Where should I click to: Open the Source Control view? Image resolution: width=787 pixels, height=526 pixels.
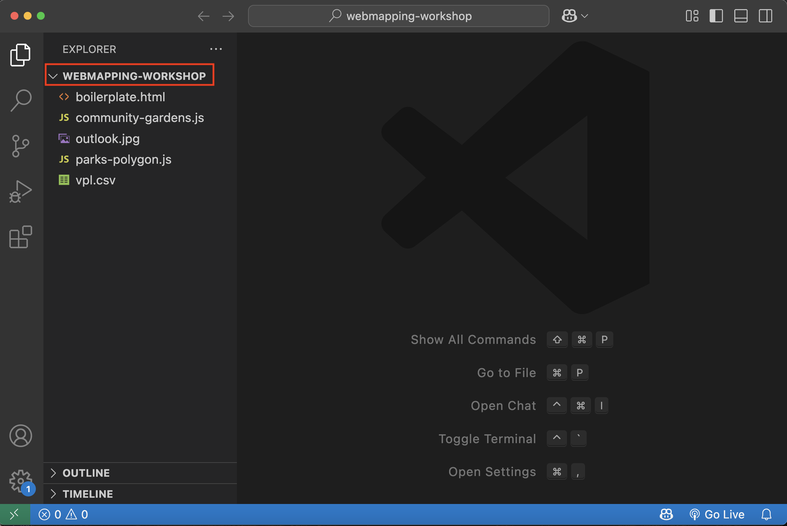[x=20, y=146]
